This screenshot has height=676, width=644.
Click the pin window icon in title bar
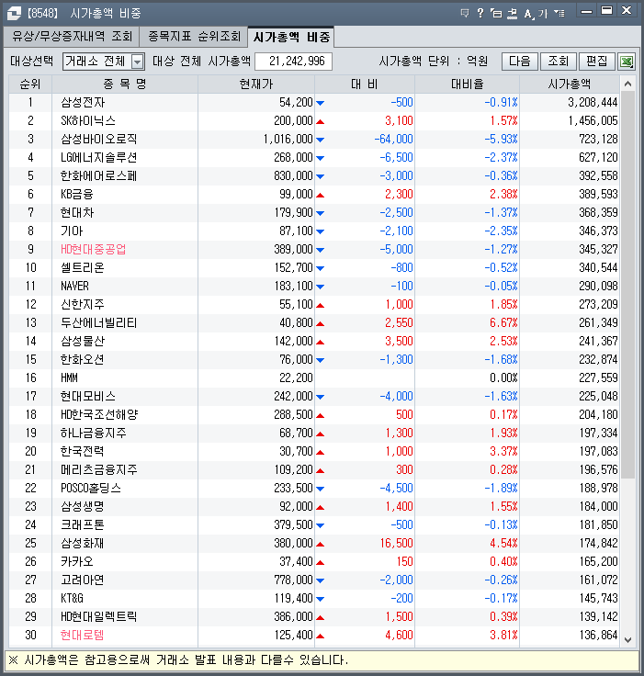(512, 14)
